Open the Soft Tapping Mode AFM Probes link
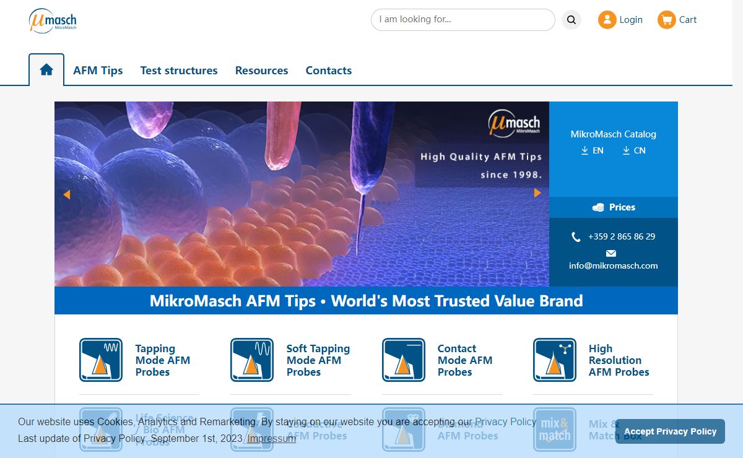The height and width of the screenshot is (458, 743). coord(318,360)
